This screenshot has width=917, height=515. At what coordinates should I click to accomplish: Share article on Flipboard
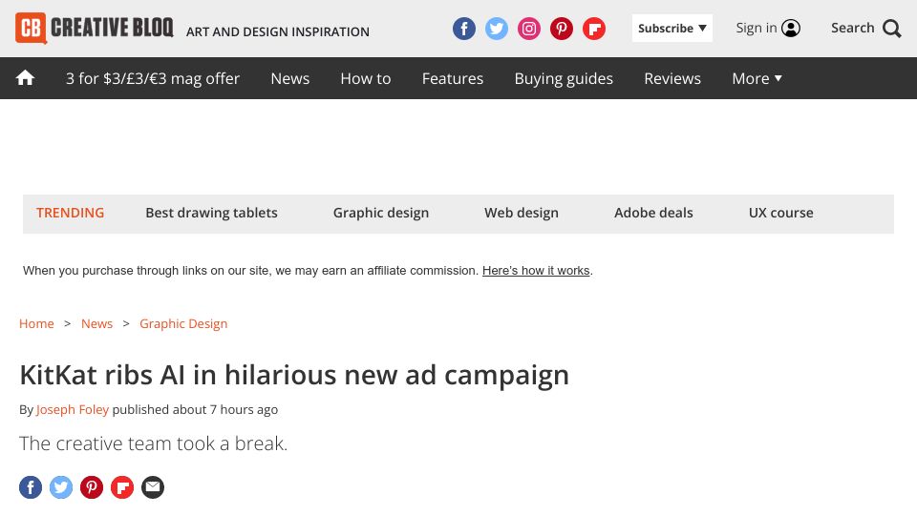click(x=122, y=487)
